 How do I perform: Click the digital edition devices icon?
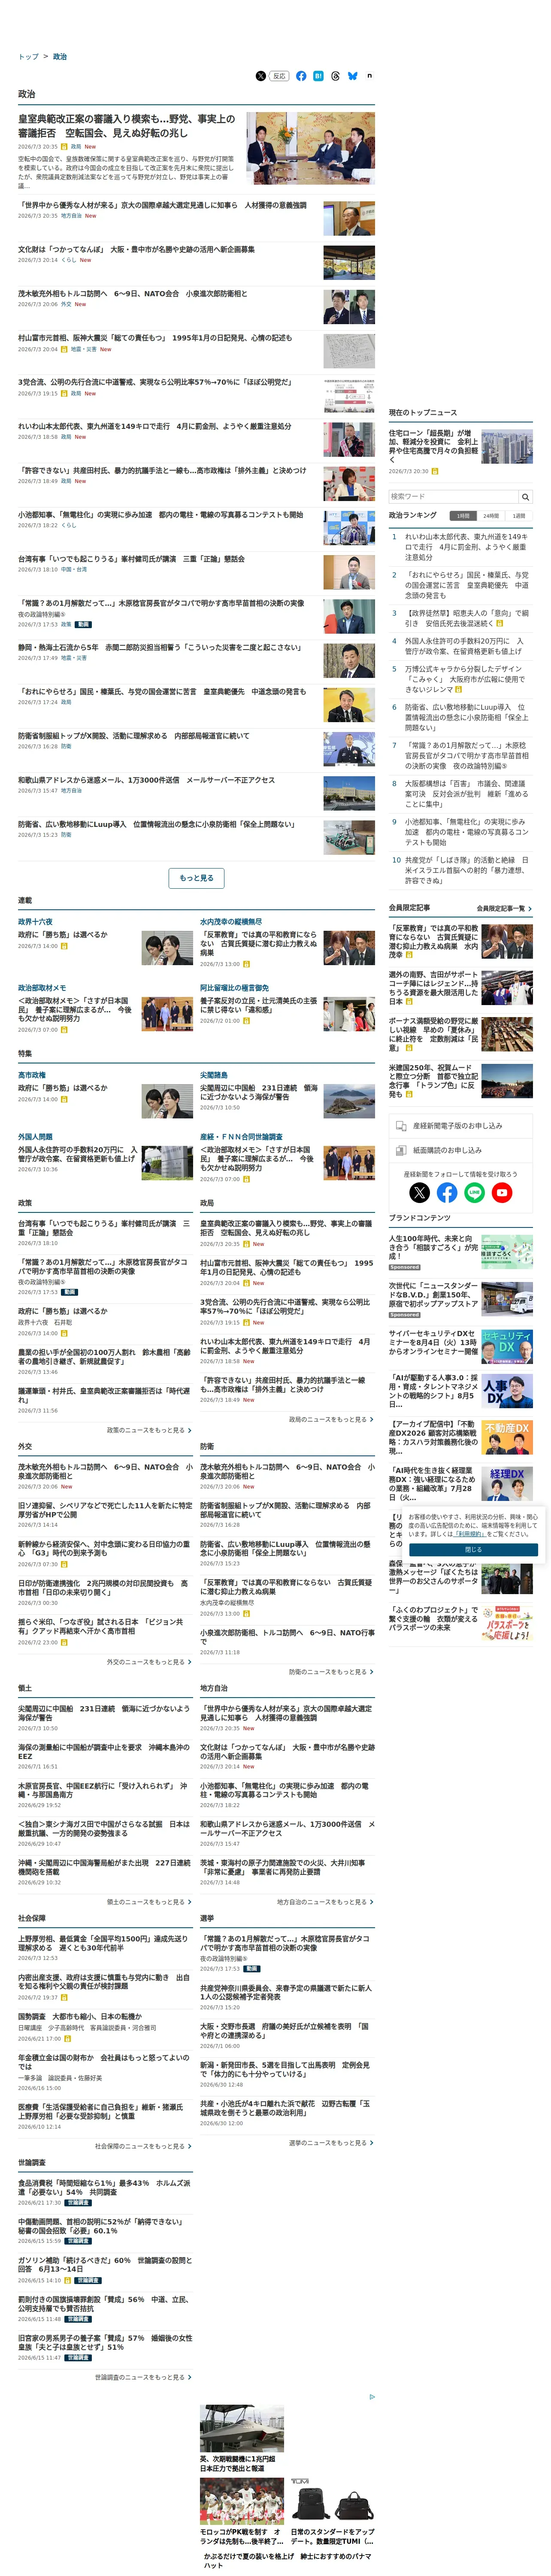click(401, 1126)
